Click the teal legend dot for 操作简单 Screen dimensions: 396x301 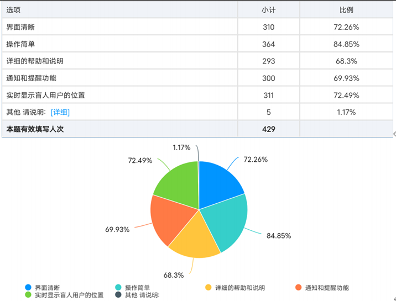click(x=118, y=288)
